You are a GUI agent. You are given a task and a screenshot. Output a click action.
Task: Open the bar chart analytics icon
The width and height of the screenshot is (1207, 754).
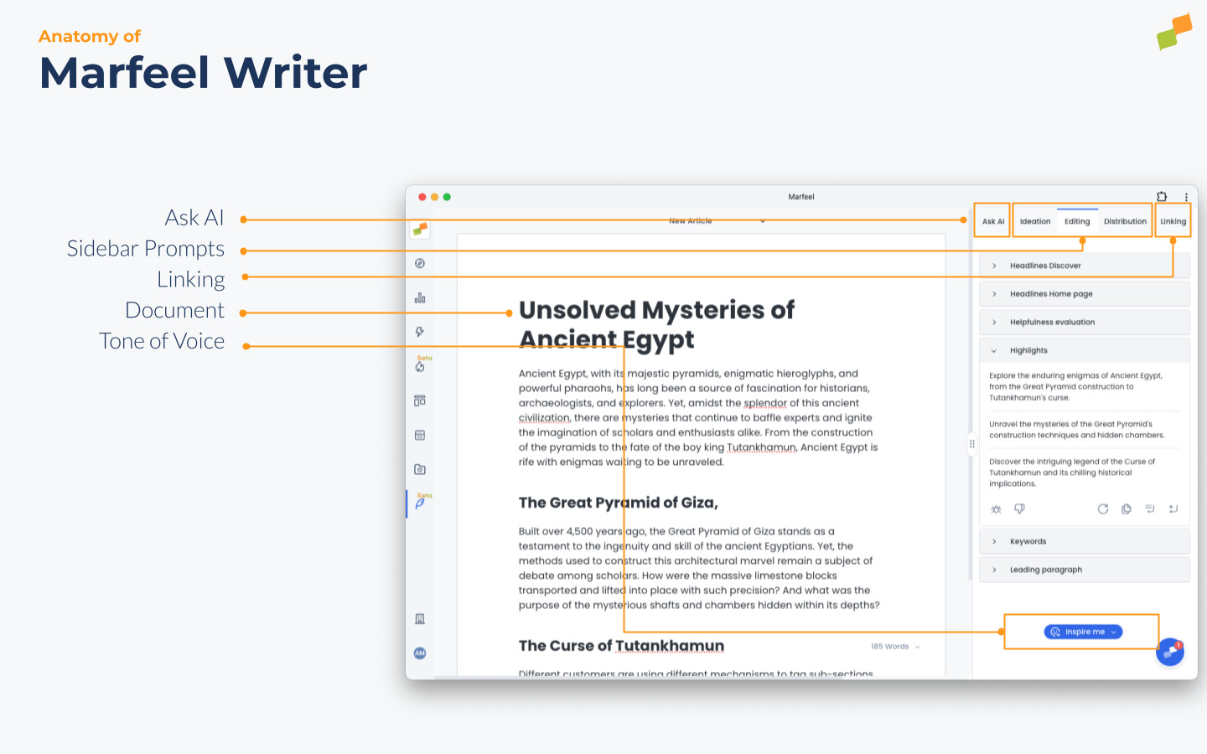point(420,297)
